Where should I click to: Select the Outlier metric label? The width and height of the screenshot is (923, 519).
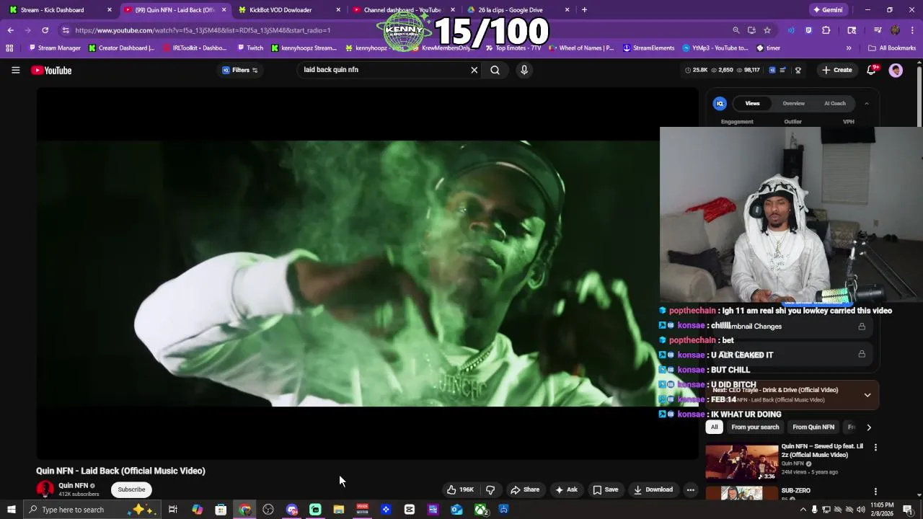(792, 122)
